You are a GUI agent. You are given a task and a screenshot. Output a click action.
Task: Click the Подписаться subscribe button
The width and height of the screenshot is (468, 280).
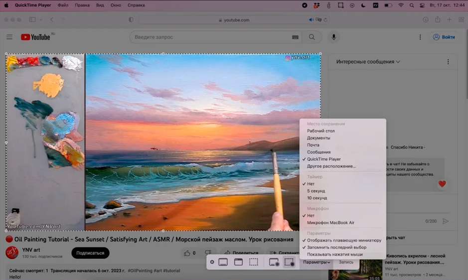90,253
